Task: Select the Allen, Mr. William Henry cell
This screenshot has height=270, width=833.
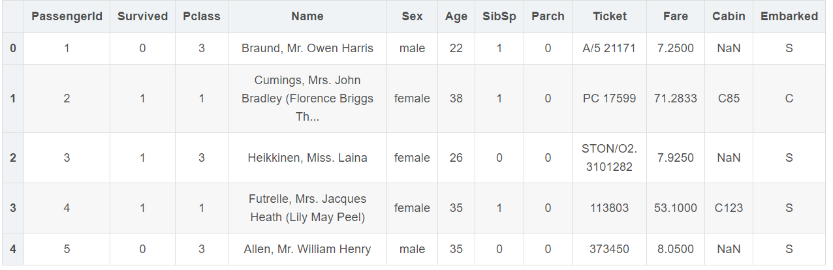Action: click(x=307, y=249)
